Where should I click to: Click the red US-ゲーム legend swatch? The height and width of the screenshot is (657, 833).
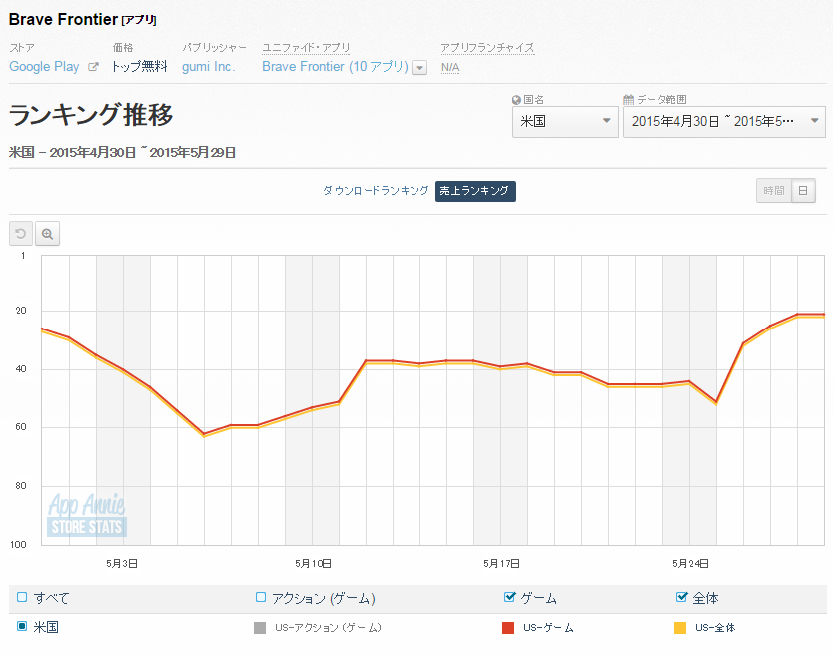[x=508, y=628]
